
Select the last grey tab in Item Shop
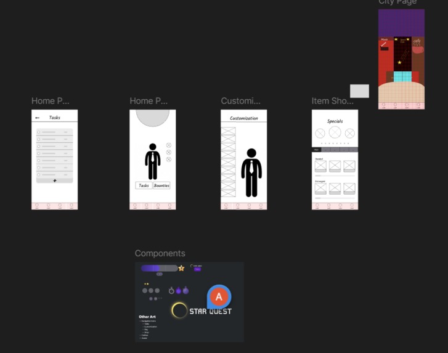[354, 150]
